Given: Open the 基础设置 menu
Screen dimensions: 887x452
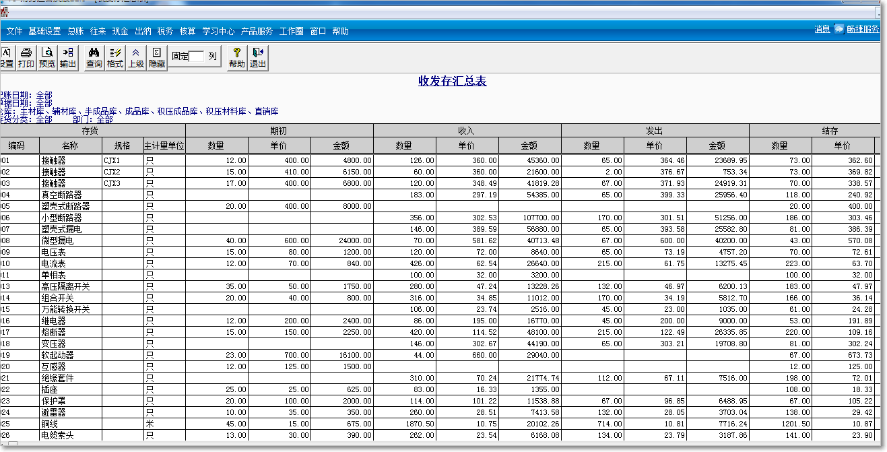Looking at the screenshot, I should [44, 31].
